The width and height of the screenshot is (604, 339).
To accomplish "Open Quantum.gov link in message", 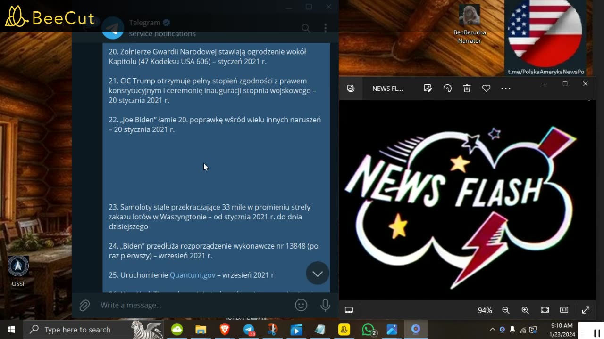I will tap(193, 275).
